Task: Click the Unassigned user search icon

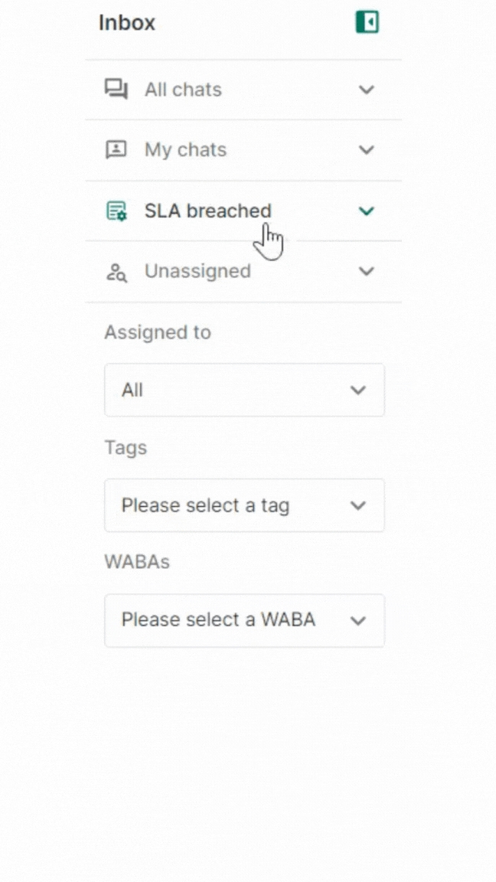Action: [x=116, y=272]
